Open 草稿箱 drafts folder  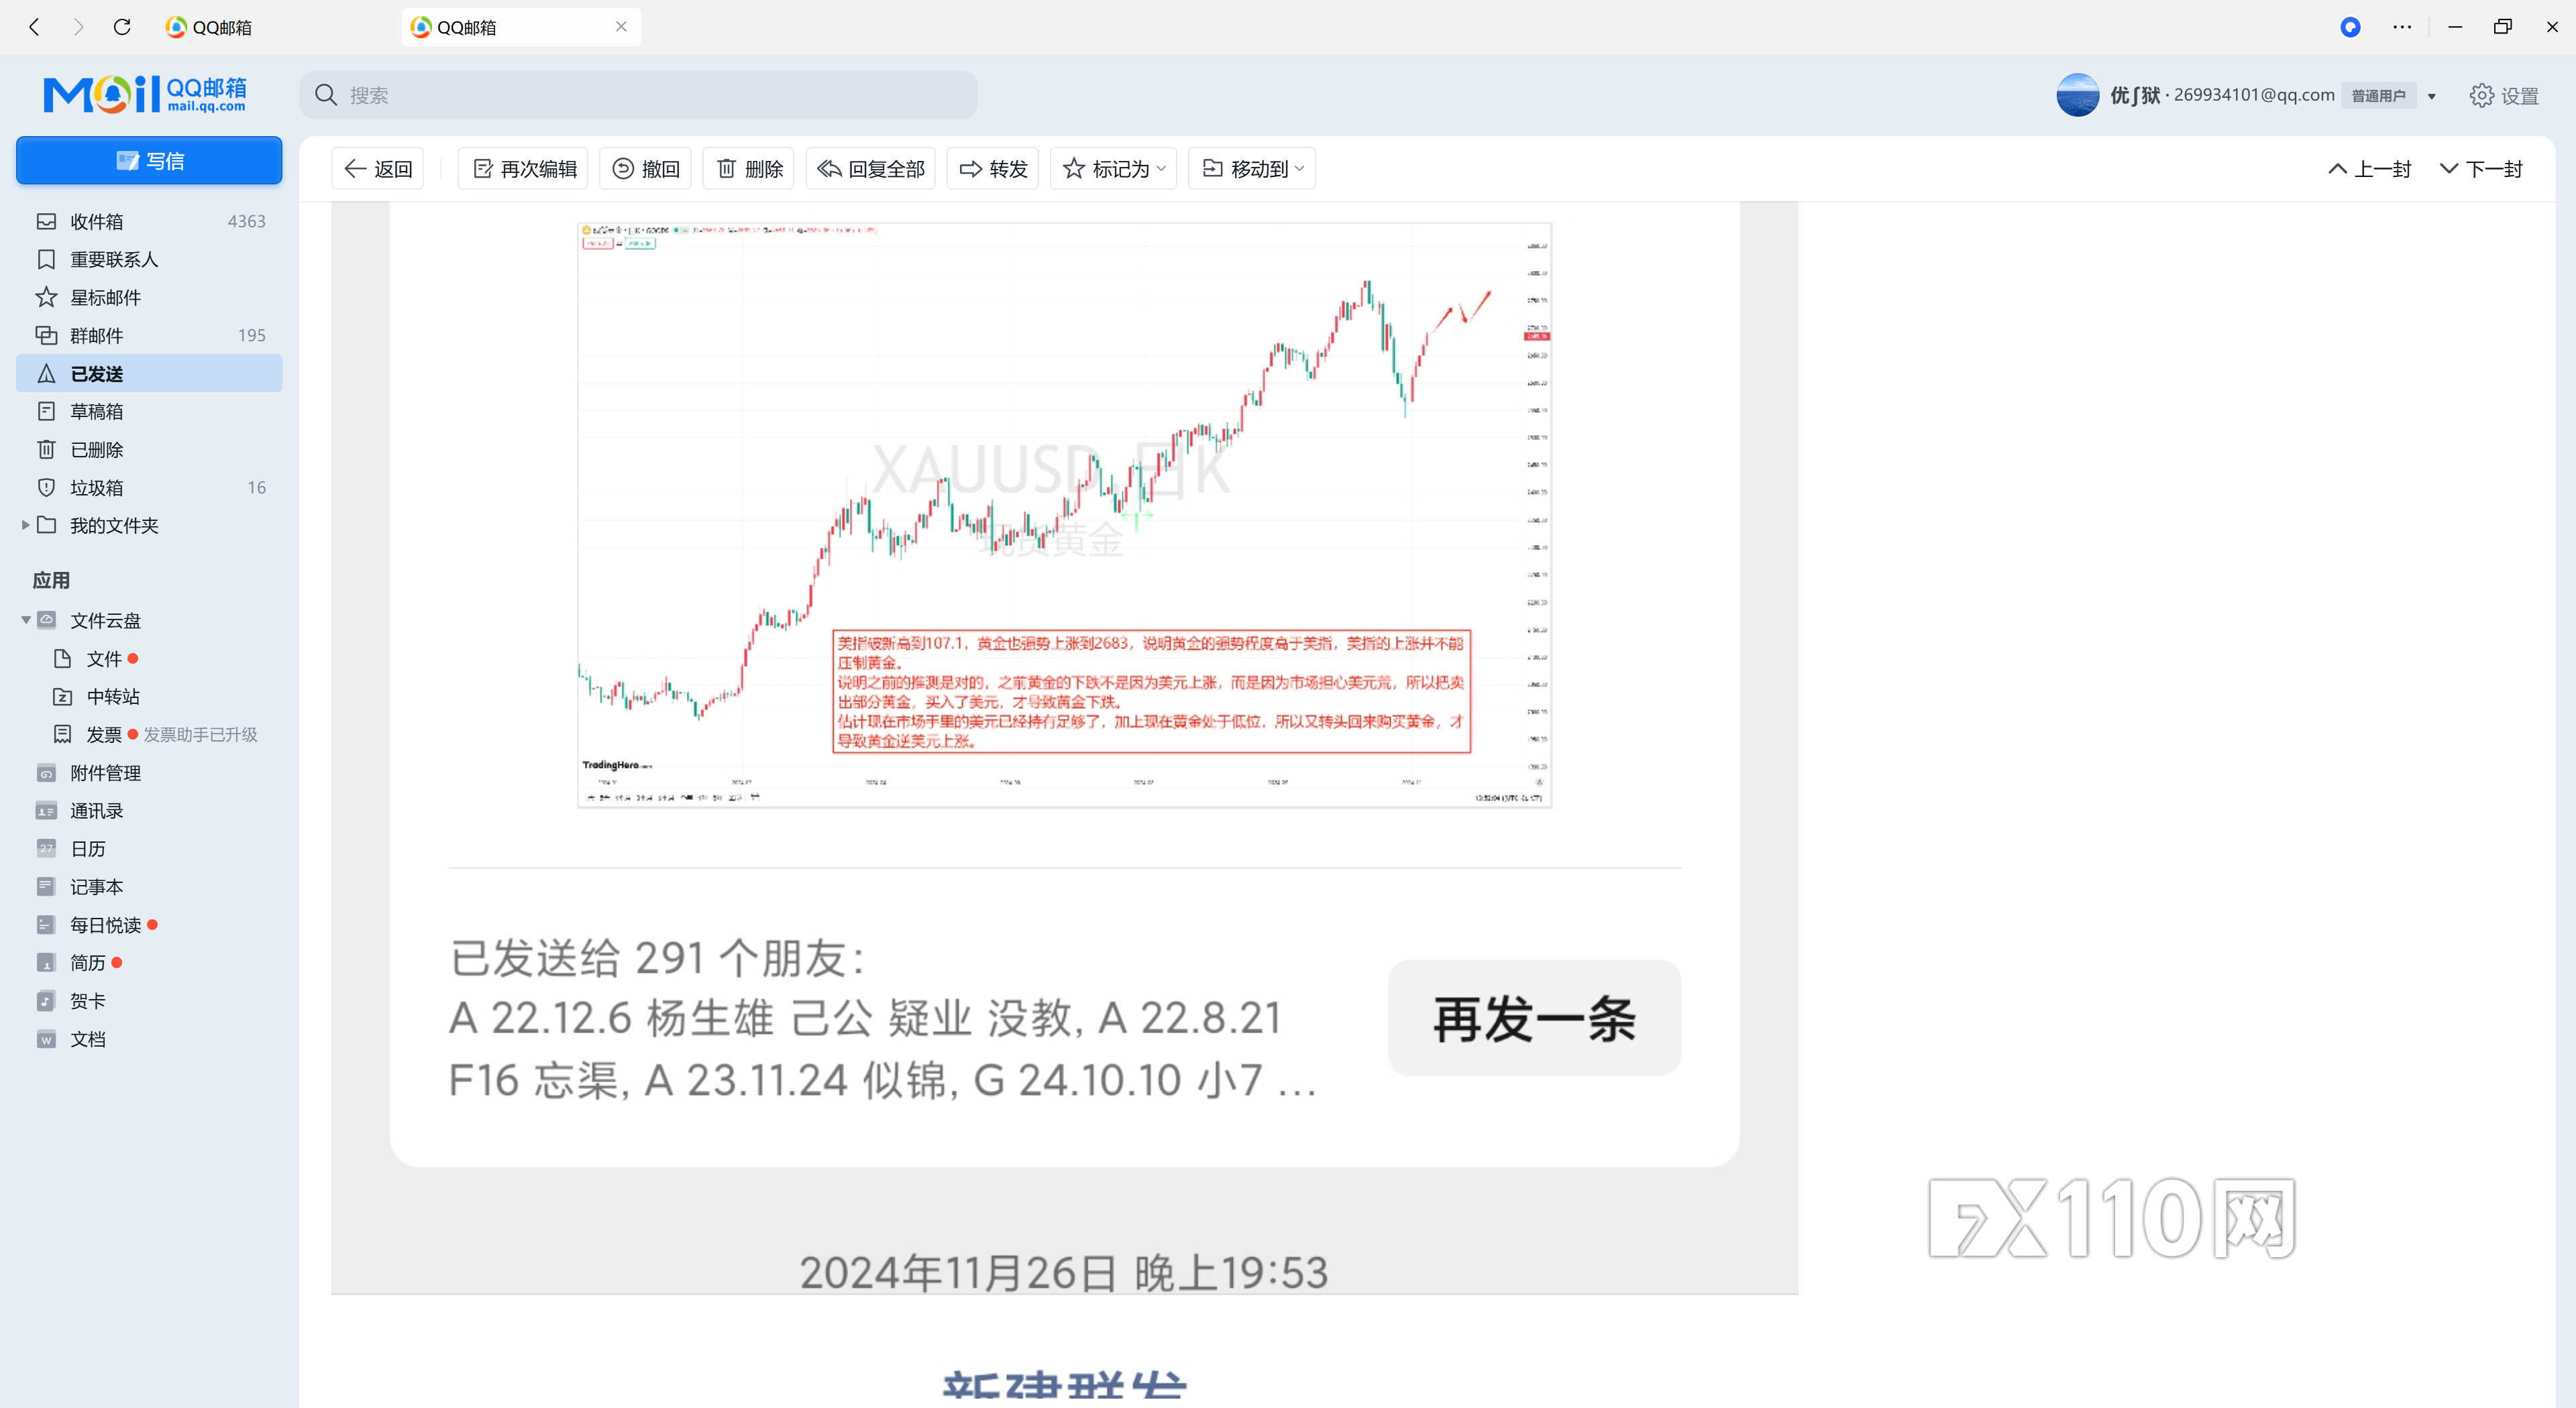(149, 411)
